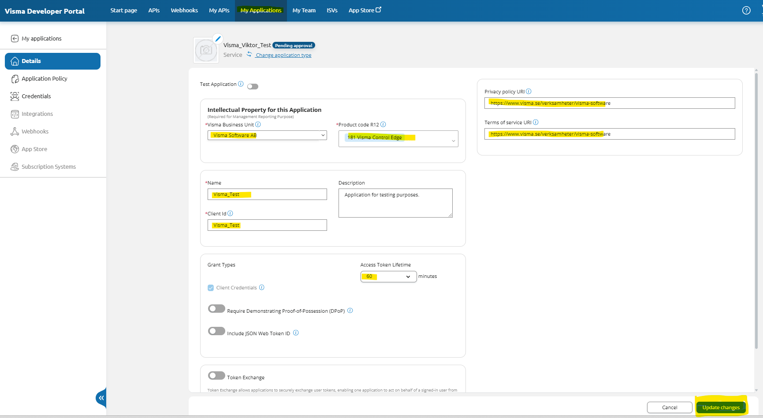
Task: Go to Start page in top navigation
Action: coord(123,10)
